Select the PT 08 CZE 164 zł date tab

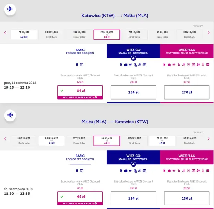click(x=24, y=35)
